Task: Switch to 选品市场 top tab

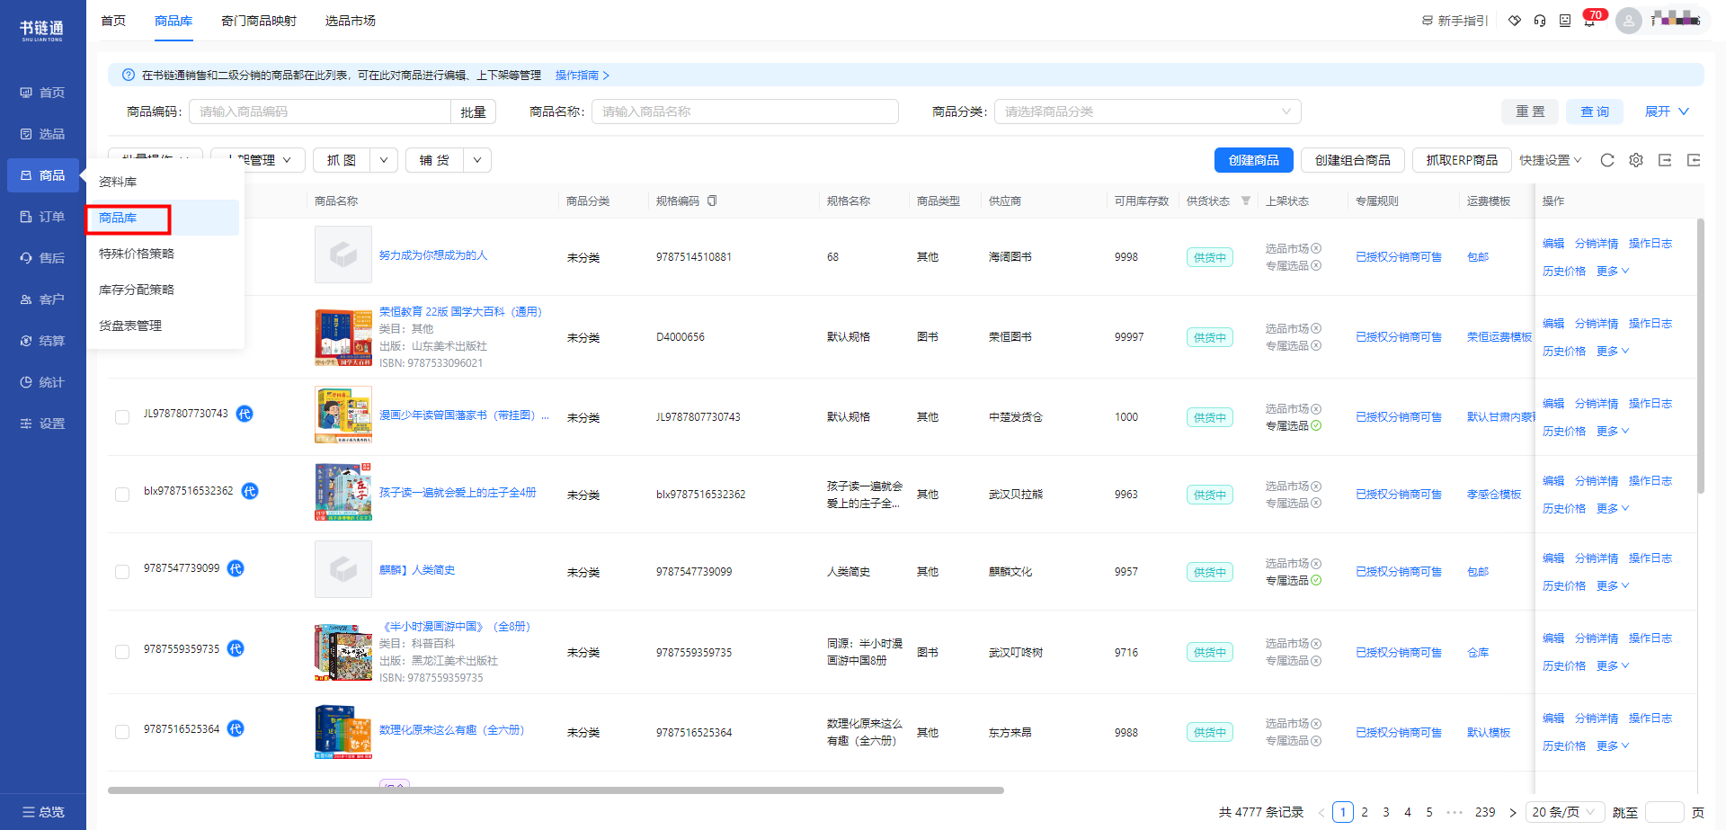Action: click(x=351, y=21)
